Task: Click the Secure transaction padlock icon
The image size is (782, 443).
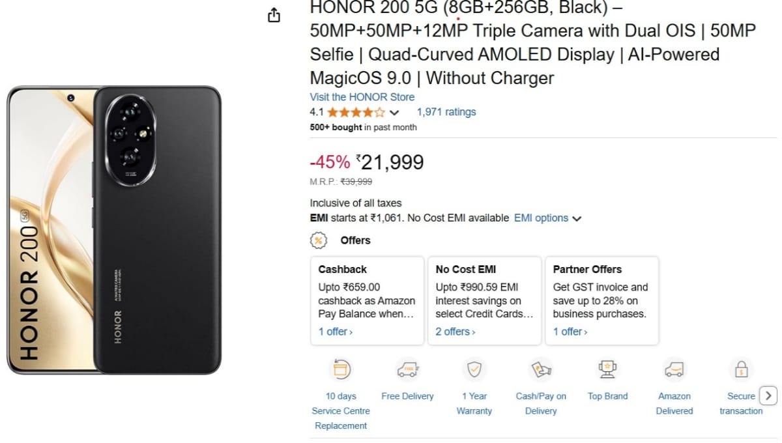Action: [741, 369]
